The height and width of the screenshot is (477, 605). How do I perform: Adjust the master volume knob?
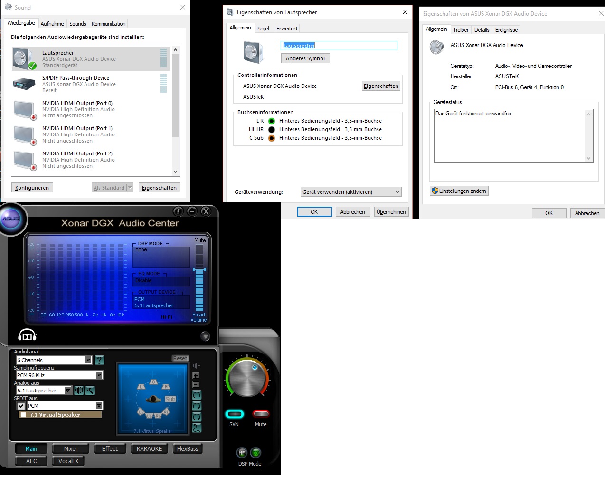(247, 378)
